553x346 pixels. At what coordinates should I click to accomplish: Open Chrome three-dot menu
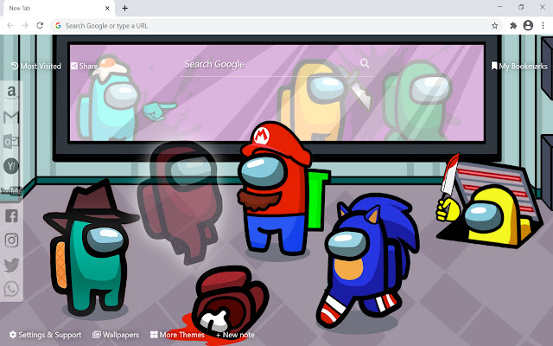543,25
